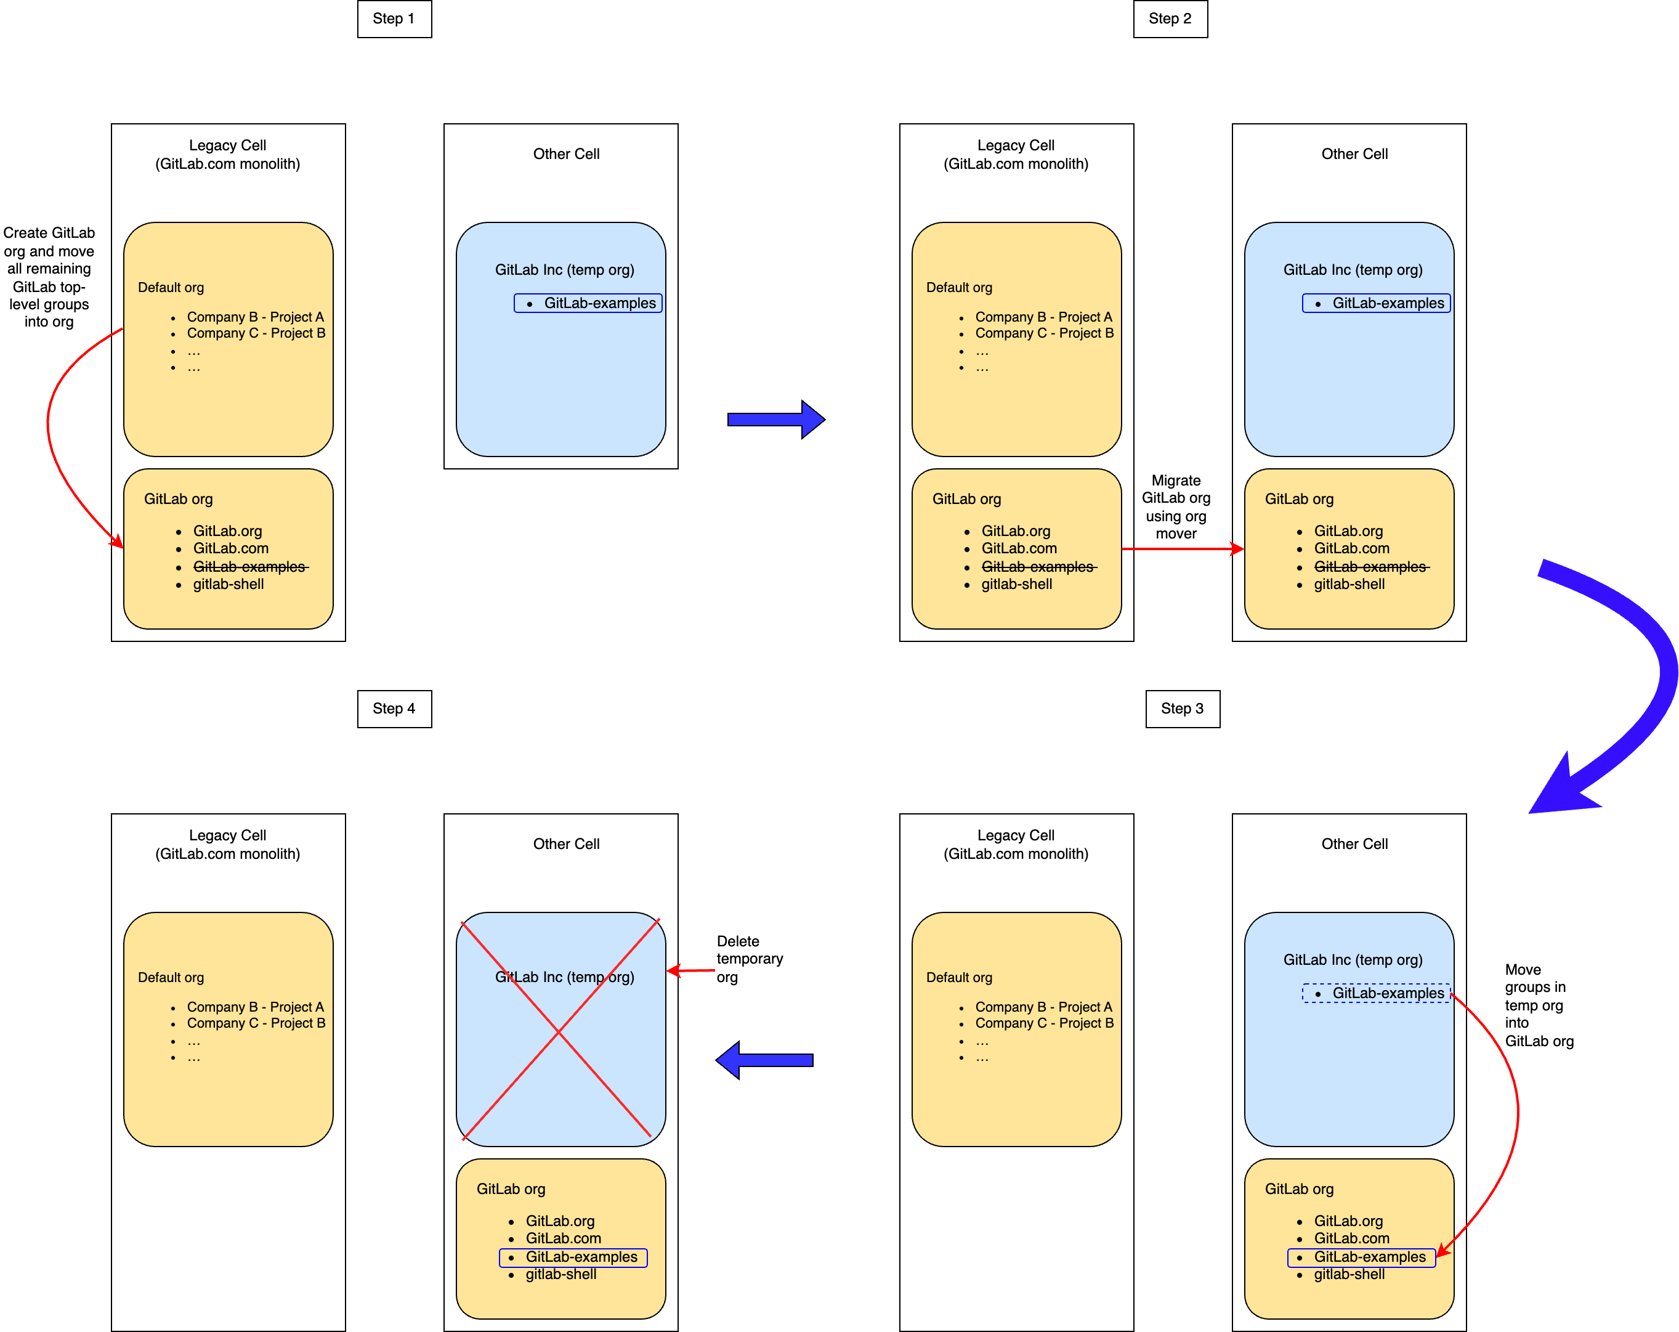Click 'Default org' heading in Step 2

coord(960,288)
